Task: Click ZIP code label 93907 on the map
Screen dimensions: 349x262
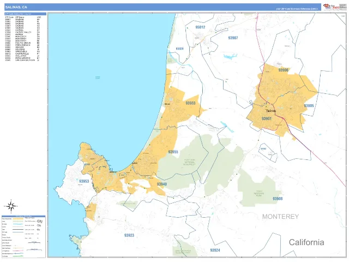Action: 233,38
